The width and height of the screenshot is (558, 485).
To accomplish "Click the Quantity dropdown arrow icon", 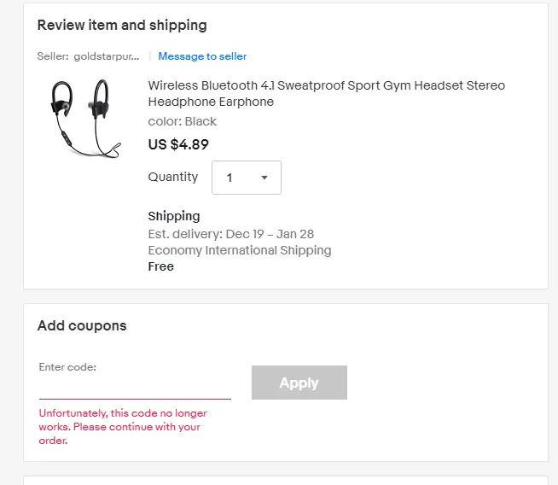I will (x=264, y=178).
